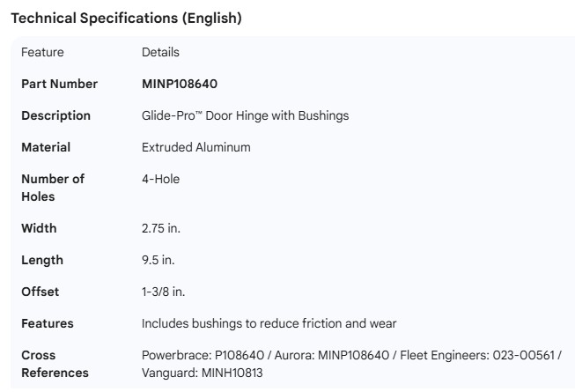Click the bold MINP108640 part number value
575x392 pixels.
pos(180,85)
